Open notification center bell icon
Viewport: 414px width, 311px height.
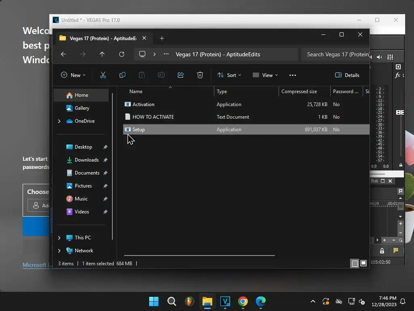[x=403, y=301]
